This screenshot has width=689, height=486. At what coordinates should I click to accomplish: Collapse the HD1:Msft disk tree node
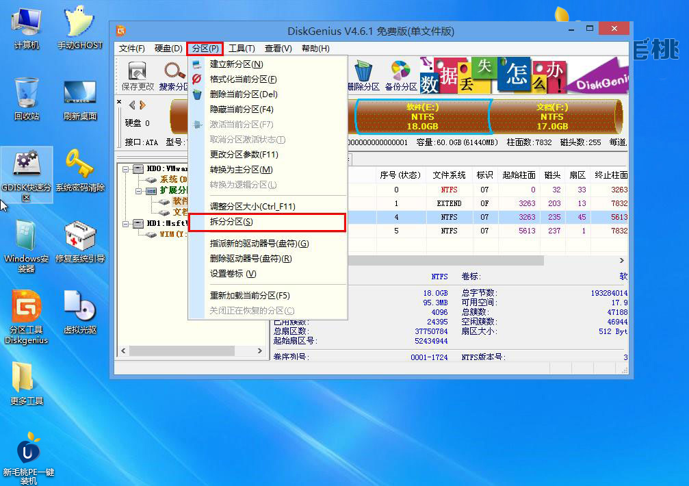click(x=126, y=224)
